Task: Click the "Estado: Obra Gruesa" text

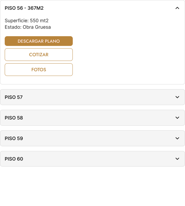Action: pyautogui.click(x=28, y=27)
